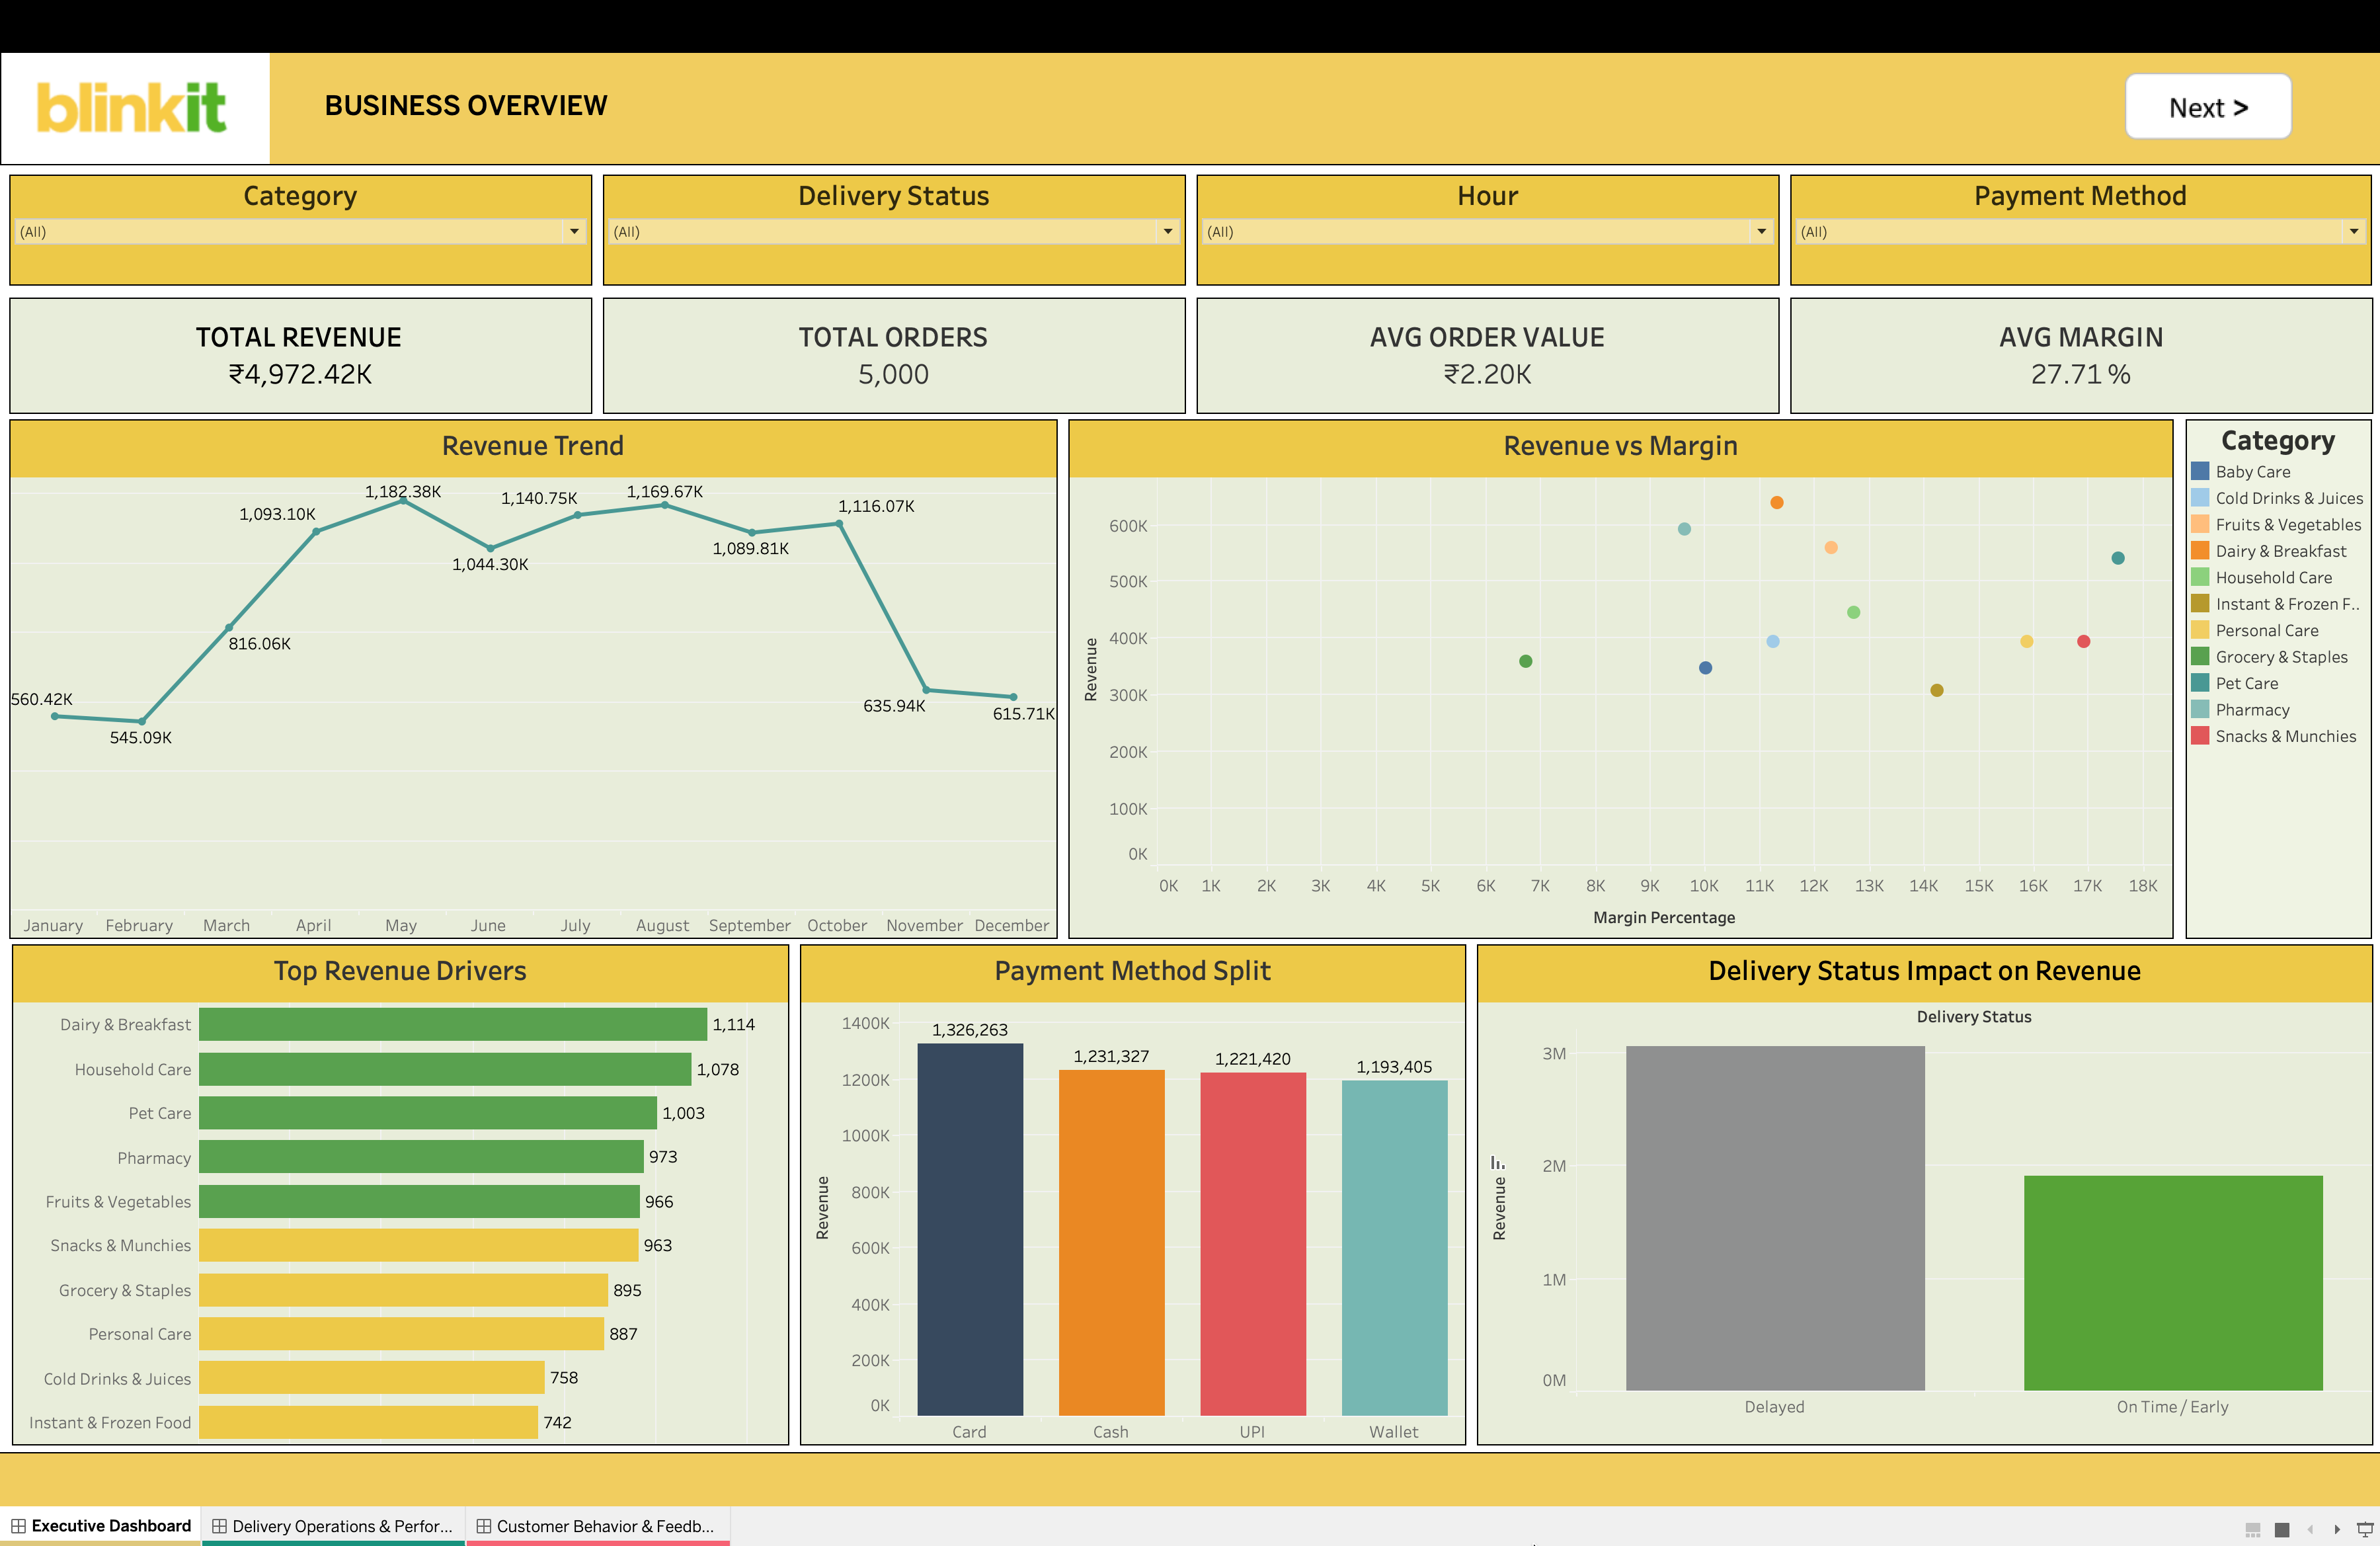Screen dimensions: 2380x1546
Task: Click the Dairy & Breakfast revenue bar
Action: pyautogui.click(x=453, y=1024)
